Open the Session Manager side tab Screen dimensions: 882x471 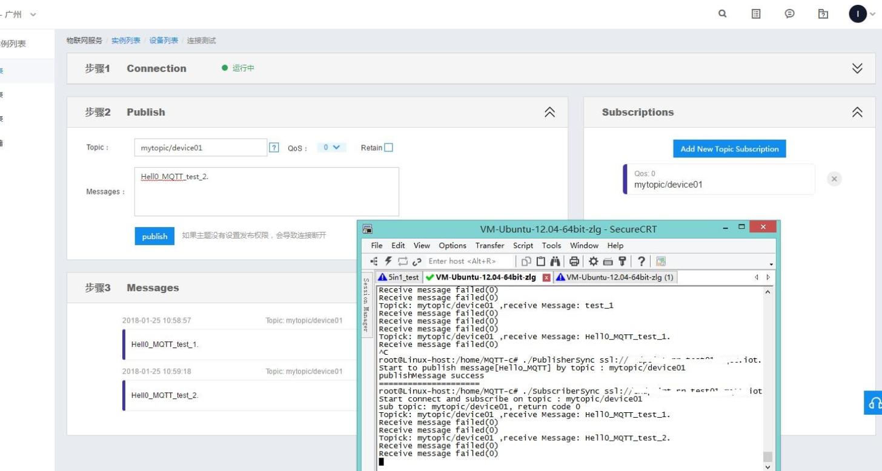pos(366,305)
